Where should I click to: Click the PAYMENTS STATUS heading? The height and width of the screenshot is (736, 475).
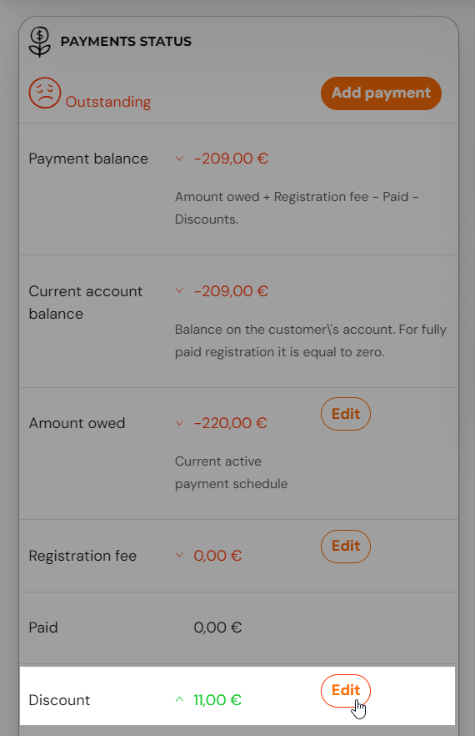(x=126, y=42)
